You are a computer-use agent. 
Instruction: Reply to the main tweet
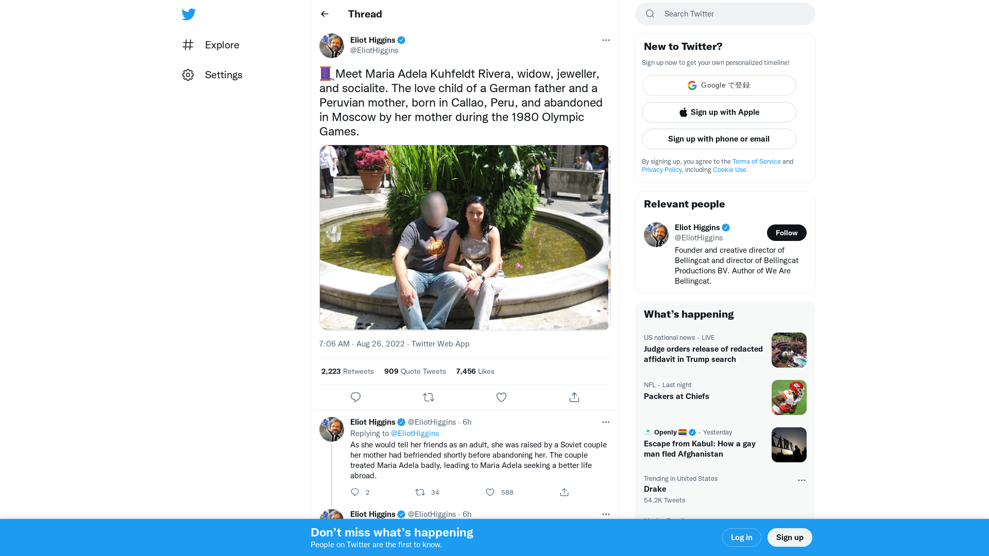tap(355, 397)
